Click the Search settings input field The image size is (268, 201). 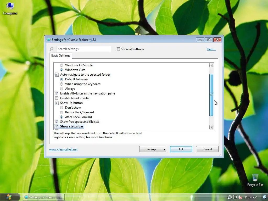(x=83, y=49)
